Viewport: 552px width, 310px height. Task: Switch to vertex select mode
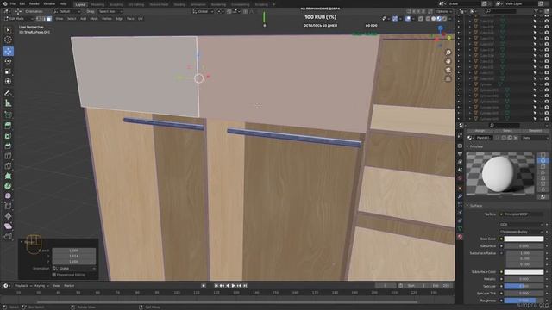[x=39, y=19]
